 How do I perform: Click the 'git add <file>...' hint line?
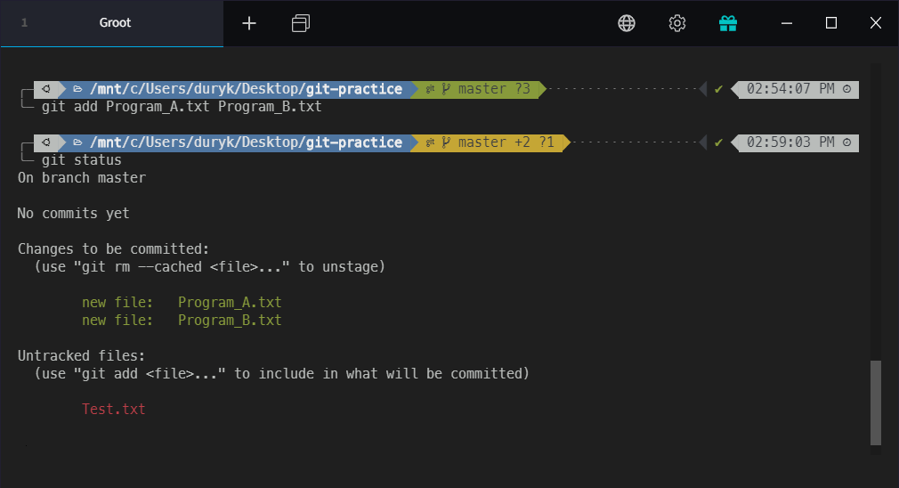point(282,373)
